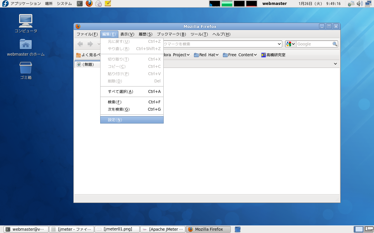Open the システム panel menu
The height and width of the screenshot is (233, 374).
[x=64, y=3]
